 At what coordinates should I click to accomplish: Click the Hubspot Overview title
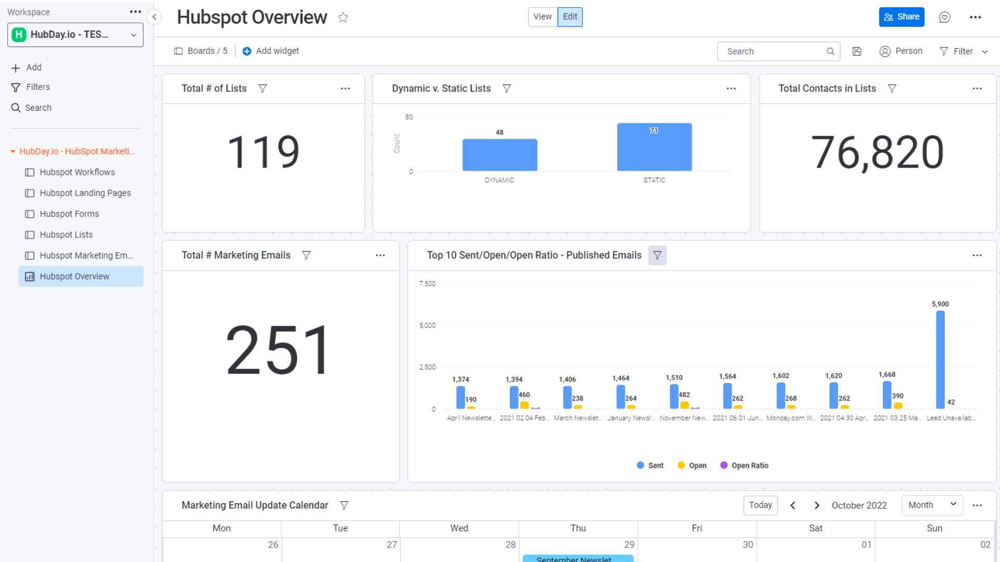click(x=252, y=17)
